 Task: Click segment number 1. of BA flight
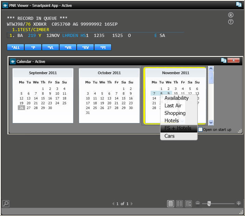tap(12, 36)
